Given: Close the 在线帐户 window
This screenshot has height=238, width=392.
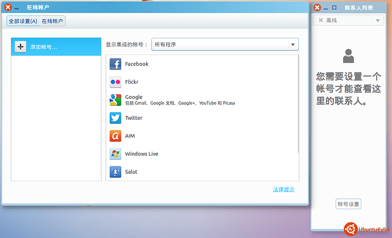Looking at the screenshot, I should click(8, 7).
